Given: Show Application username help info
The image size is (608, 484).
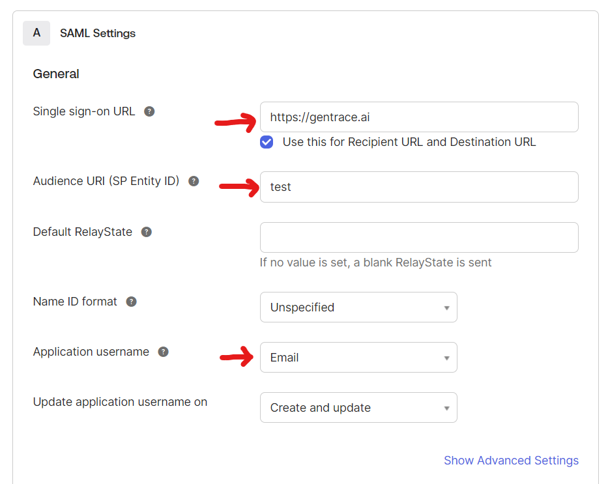Looking at the screenshot, I should (x=162, y=351).
